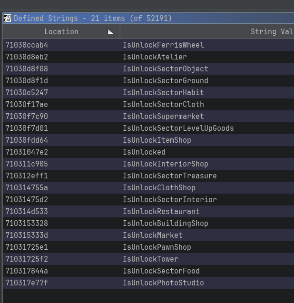Select address 710312eff1
This screenshot has height=303, width=294.
(27, 176)
